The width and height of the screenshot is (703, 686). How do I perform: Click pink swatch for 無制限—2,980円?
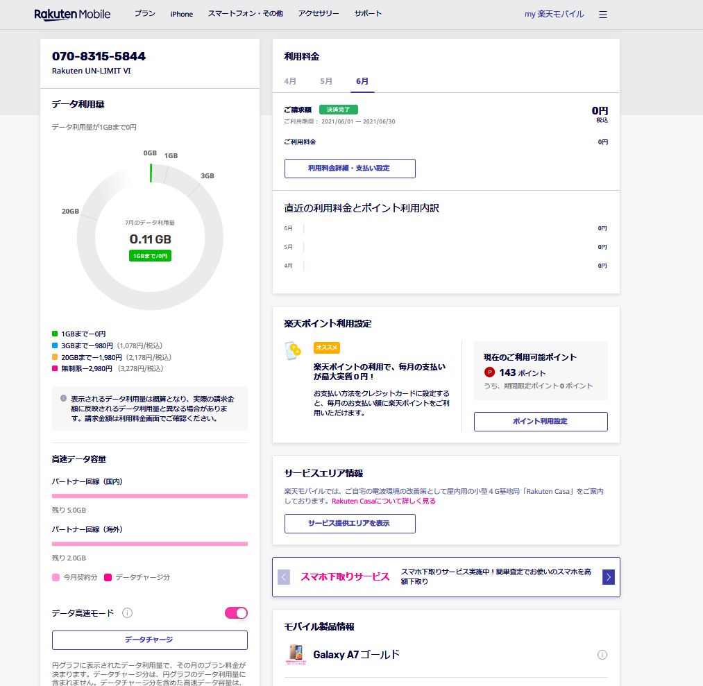[x=55, y=368]
